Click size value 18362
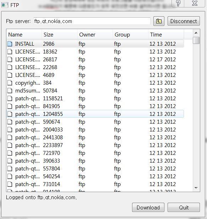 50,52
